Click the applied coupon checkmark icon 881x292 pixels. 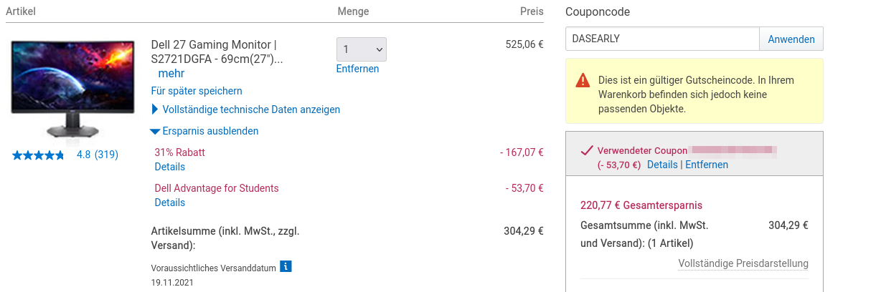coord(586,150)
